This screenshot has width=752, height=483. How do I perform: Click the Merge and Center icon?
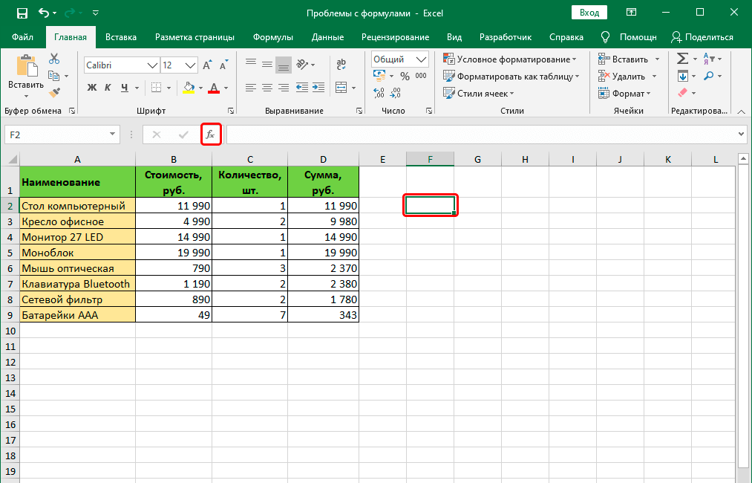(x=341, y=88)
